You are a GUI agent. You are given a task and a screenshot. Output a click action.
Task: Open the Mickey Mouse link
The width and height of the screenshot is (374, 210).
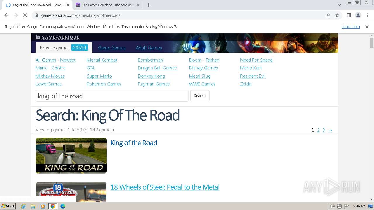pos(50,76)
